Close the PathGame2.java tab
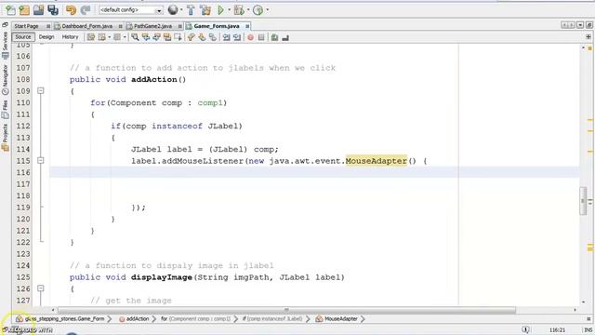 [179, 26]
